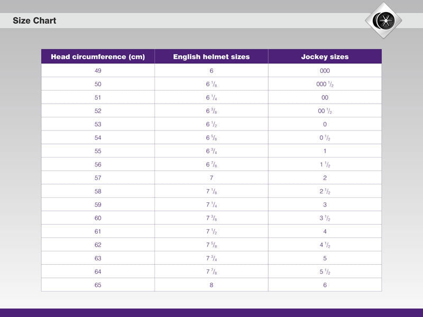Click English helmet size '7 3/4'
Viewport: 423px width, 317px height.
click(212, 258)
